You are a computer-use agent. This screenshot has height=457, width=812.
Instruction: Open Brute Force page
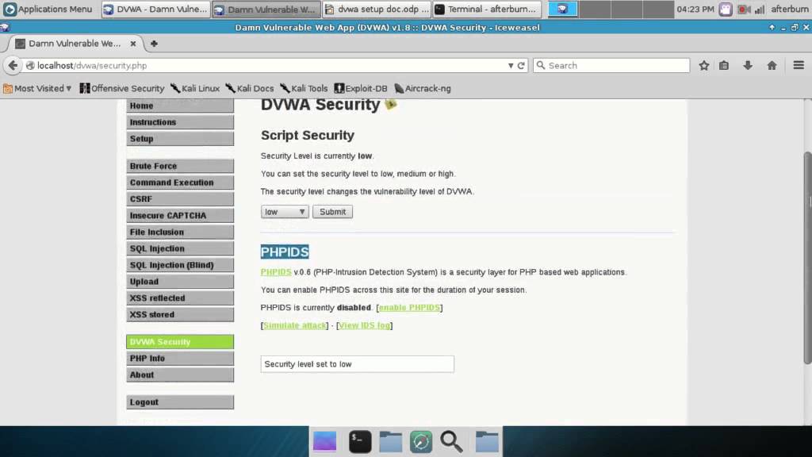[180, 166]
